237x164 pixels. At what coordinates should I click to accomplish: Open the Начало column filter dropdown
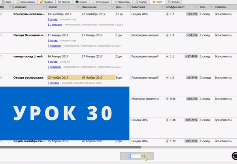click(78, 7)
